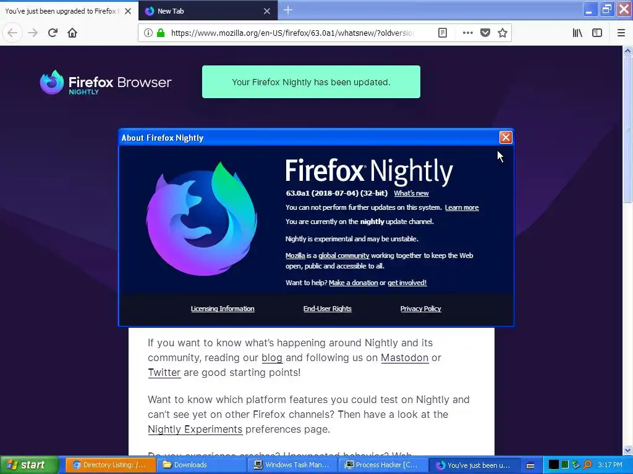Open the Privacy Policy link
The width and height of the screenshot is (633, 474).
coord(420,309)
